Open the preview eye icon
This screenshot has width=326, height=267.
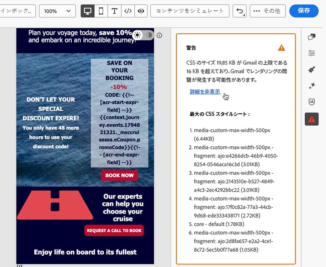coord(141,11)
